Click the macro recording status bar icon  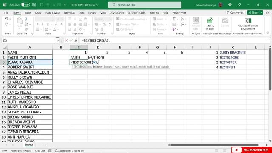click(50, 151)
